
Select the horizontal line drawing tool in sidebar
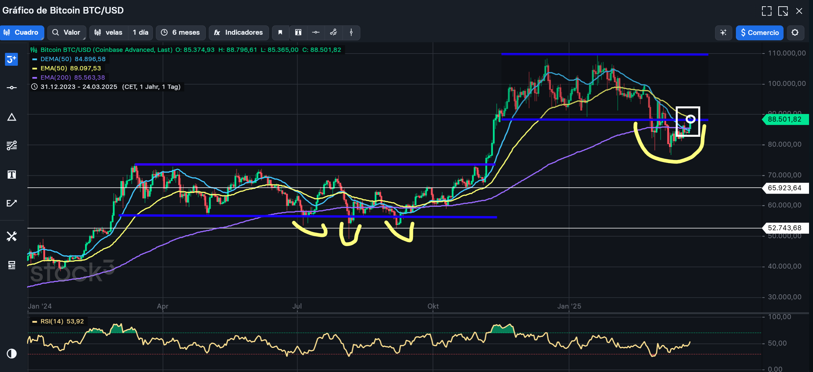[x=12, y=88]
